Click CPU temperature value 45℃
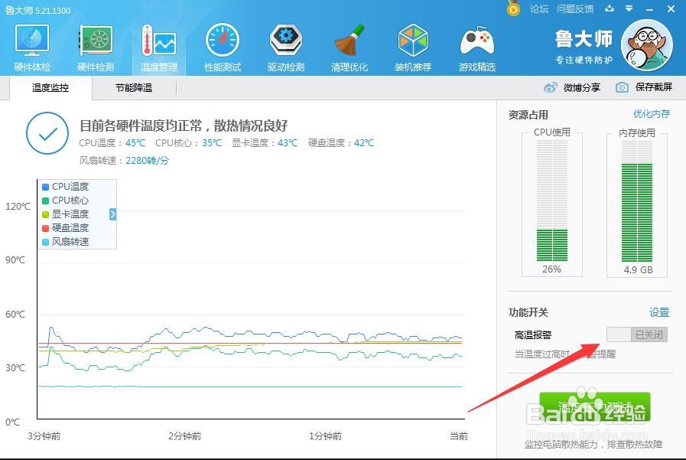The height and width of the screenshot is (460, 686). coord(135,142)
